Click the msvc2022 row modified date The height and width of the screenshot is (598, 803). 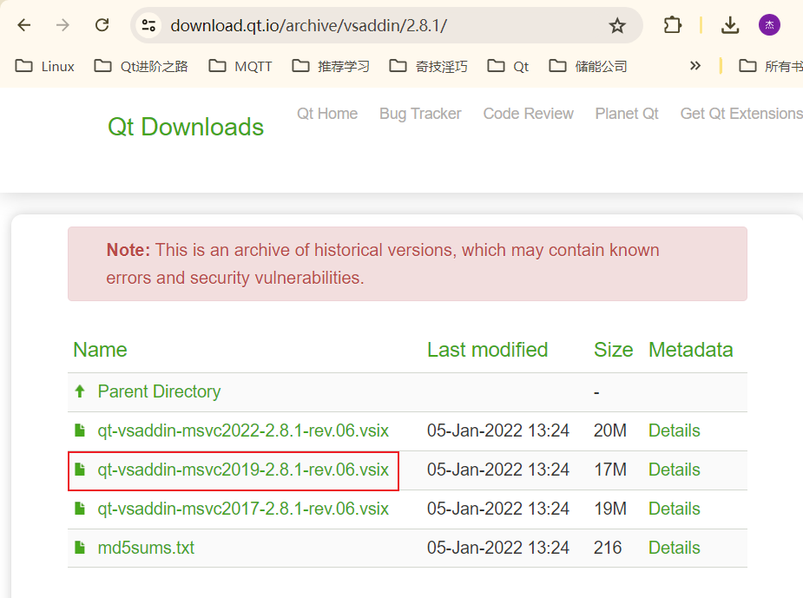tap(497, 430)
